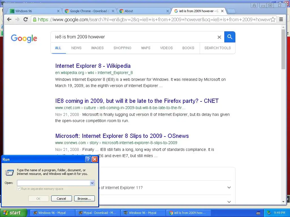Image resolution: width=290 pixels, height=217 pixels.
Task: Switch to first Windows 96 - Mypal taskbar item
Action: pyautogui.click(x=52, y=213)
